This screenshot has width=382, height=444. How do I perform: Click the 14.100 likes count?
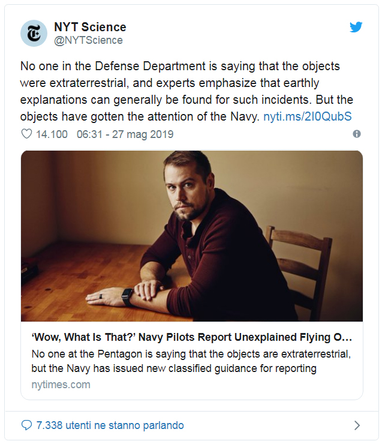[52, 134]
